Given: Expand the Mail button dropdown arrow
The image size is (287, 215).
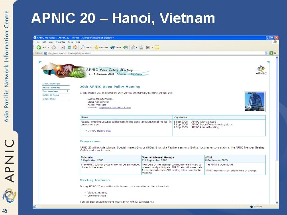Looking at the screenshot, I should click(137, 48).
